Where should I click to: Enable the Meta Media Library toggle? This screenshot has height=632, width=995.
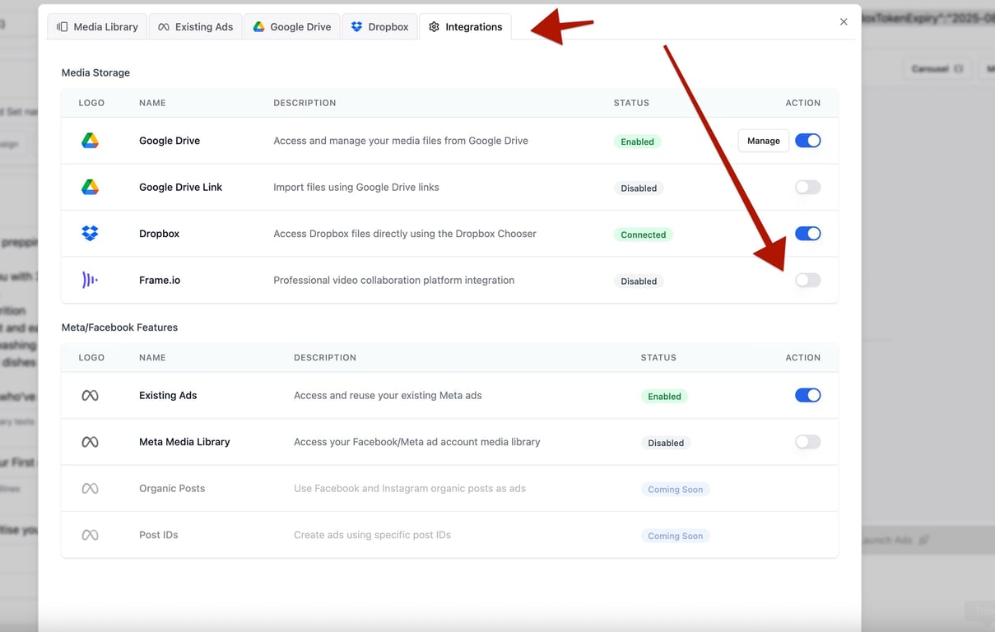pos(808,442)
